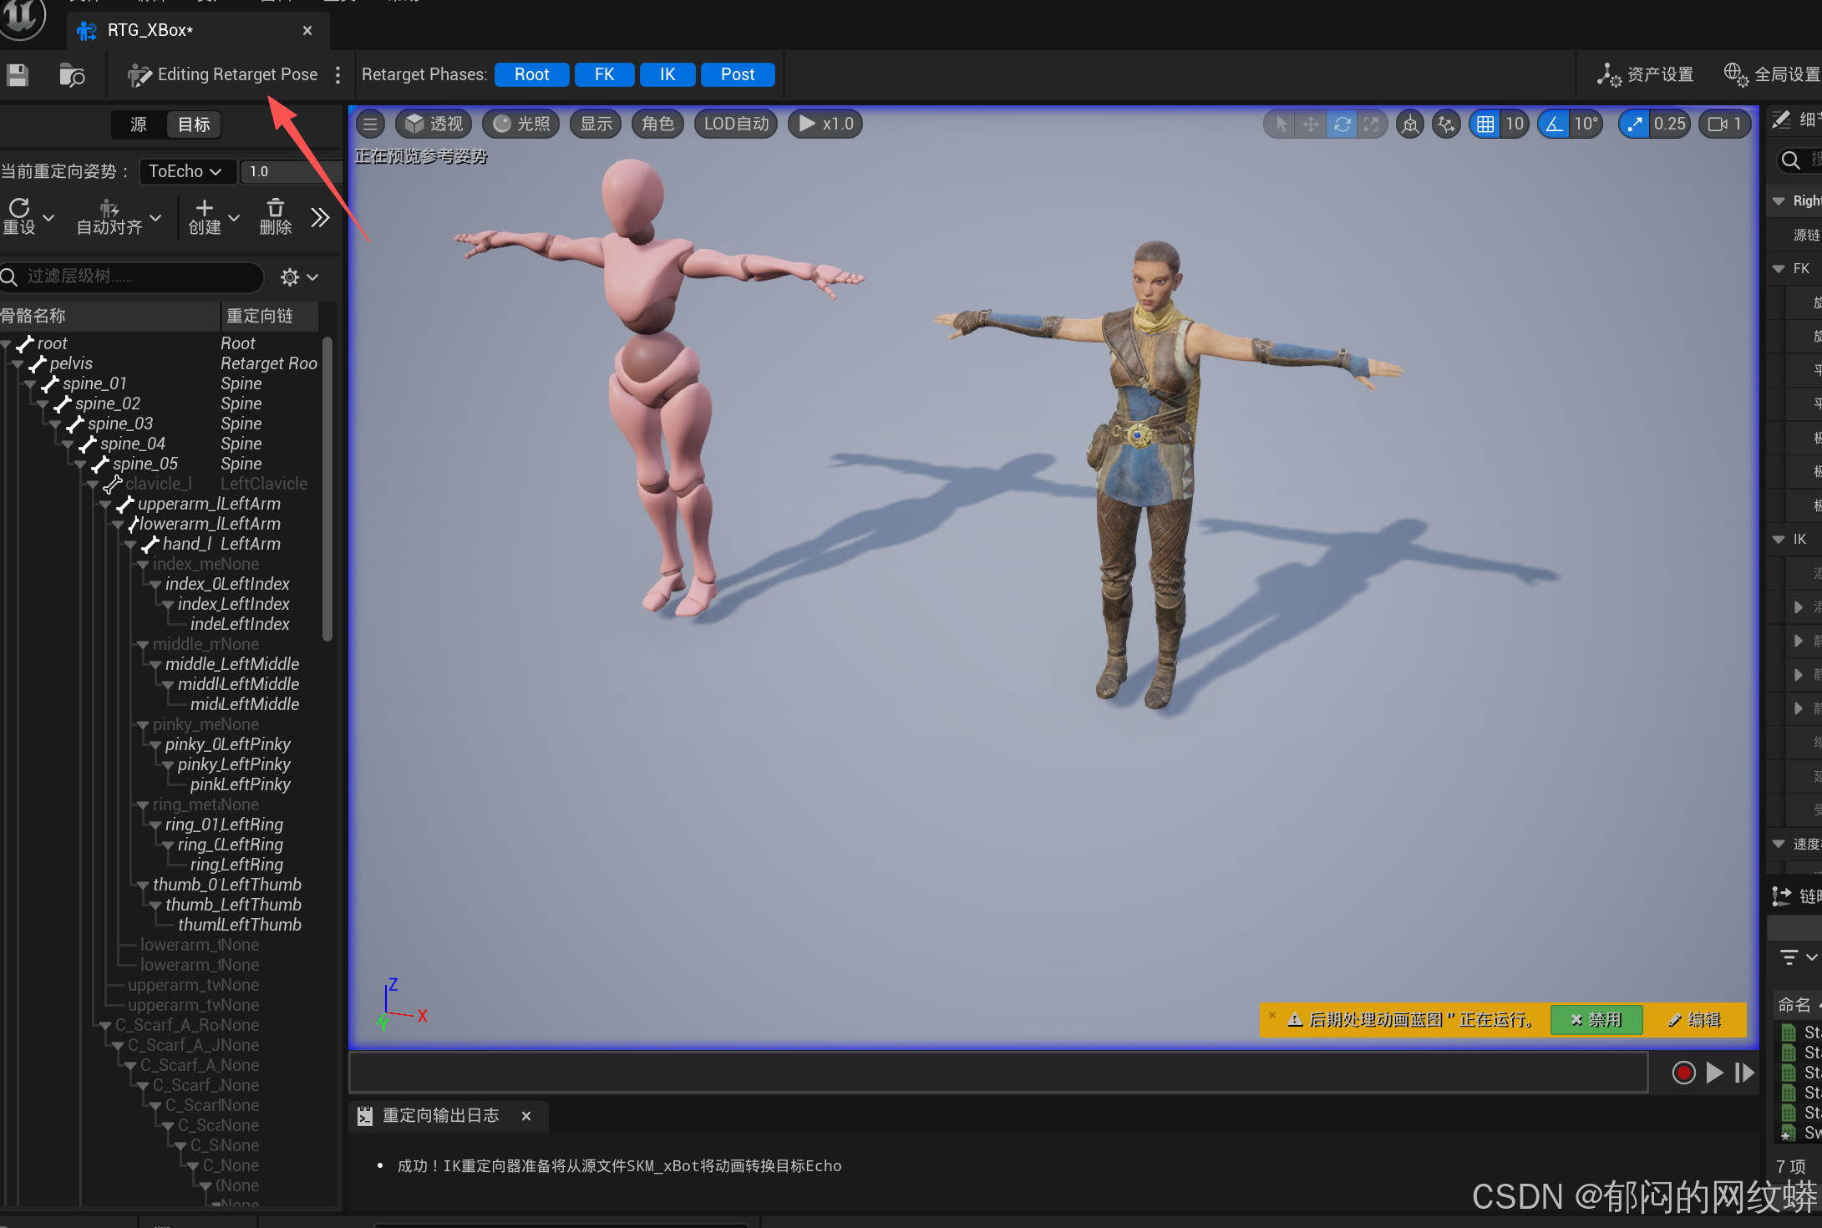Select the rotate transform tool
1822x1228 pixels.
pyautogui.click(x=1342, y=124)
